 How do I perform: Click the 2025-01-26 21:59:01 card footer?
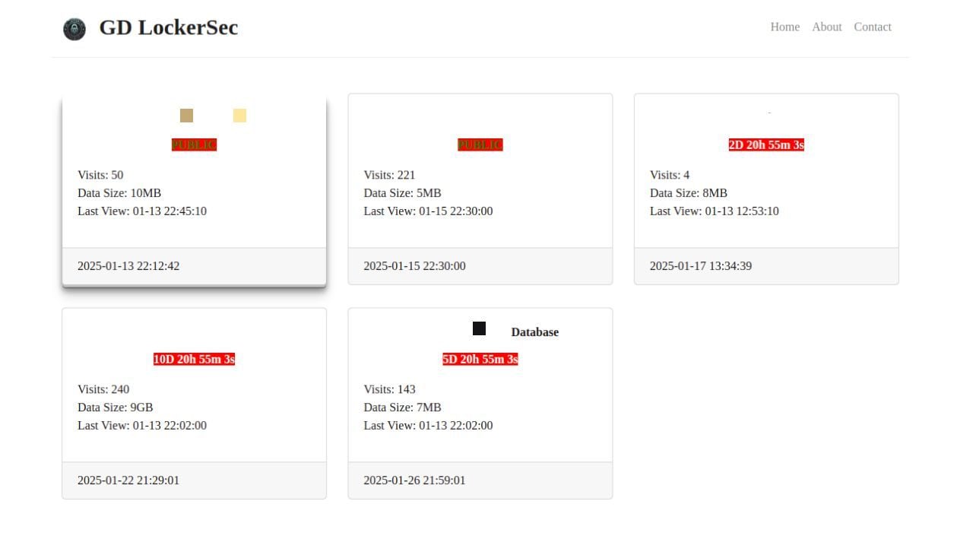480,480
